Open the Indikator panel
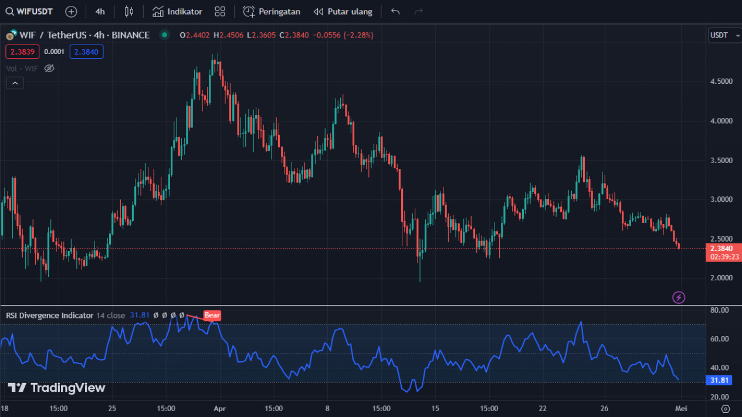 [177, 11]
